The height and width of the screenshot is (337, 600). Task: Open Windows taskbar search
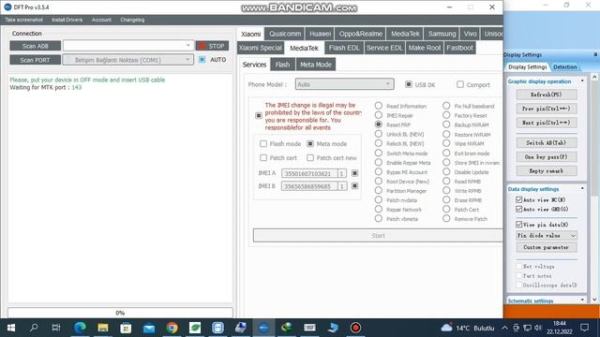(x=34, y=328)
